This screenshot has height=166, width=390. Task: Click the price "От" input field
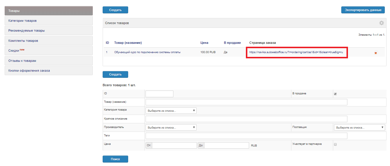174,145
